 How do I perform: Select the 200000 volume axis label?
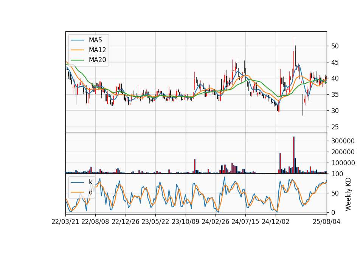point(343,152)
